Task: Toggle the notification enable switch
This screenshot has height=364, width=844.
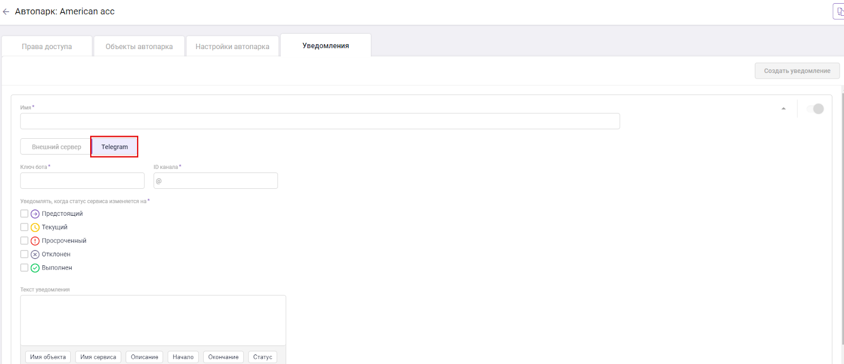Action: click(815, 109)
